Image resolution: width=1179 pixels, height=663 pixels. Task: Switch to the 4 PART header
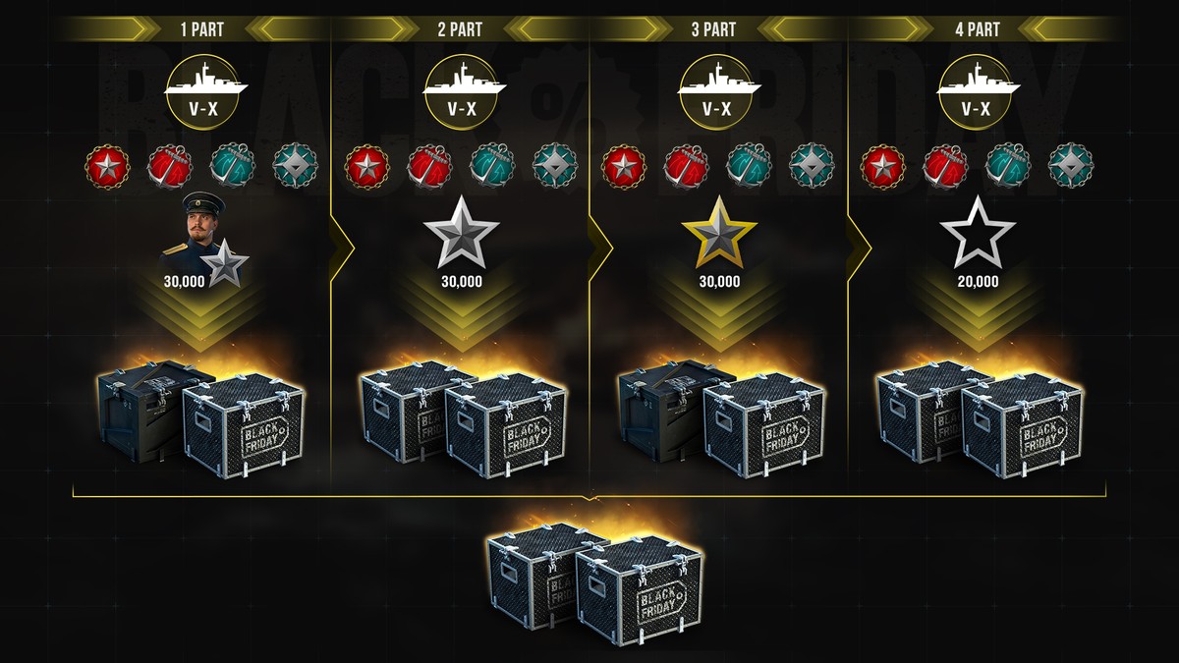pos(978,29)
